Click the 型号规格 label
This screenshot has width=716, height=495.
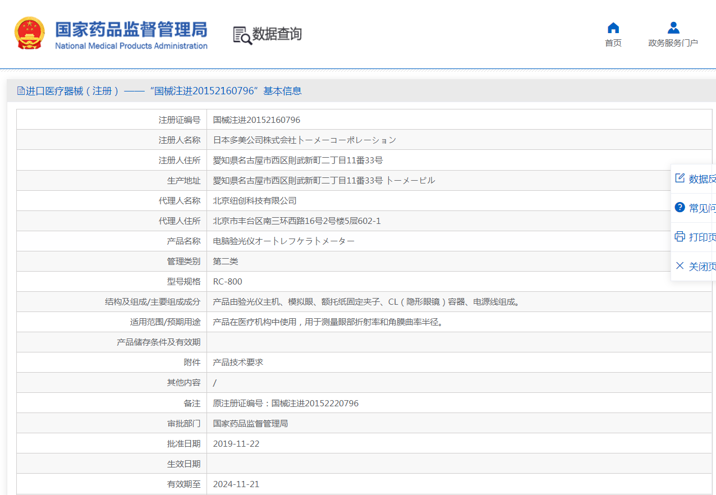coord(183,282)
